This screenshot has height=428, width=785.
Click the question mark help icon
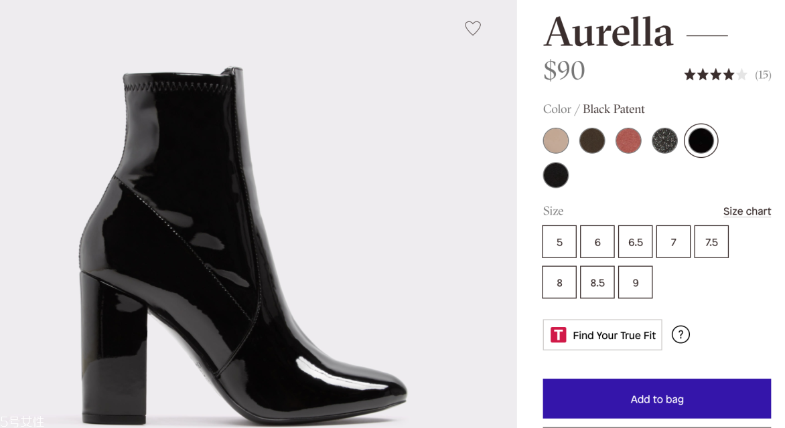[681, 334]
